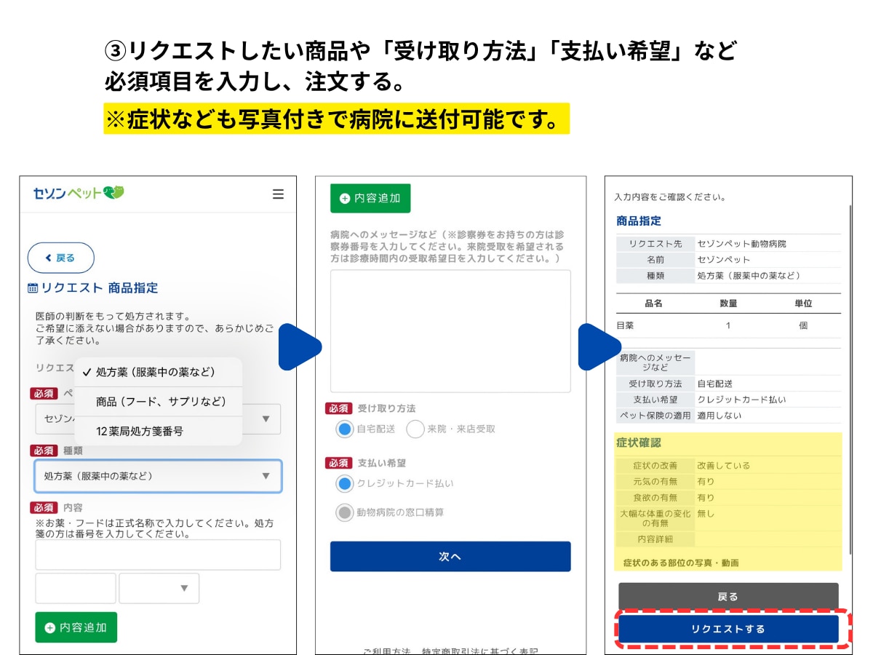
Task: Click the 次へ button
Action: click(450, 557)
